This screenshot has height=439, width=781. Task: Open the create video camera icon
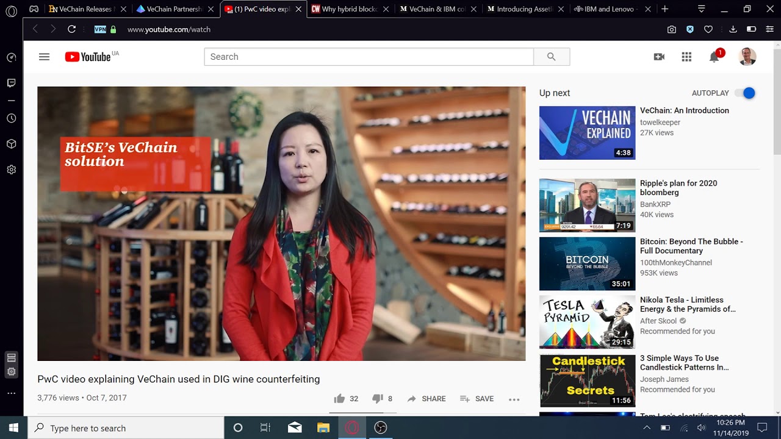point(659,57)
